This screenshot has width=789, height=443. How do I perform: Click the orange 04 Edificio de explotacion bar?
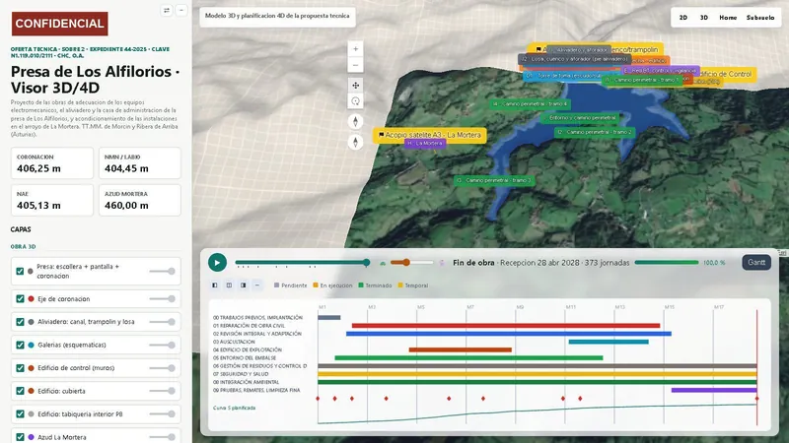[461, 349]
